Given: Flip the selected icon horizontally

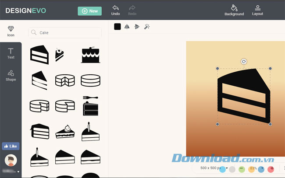Looking at the screenshot, I should (x=127, y=27).
